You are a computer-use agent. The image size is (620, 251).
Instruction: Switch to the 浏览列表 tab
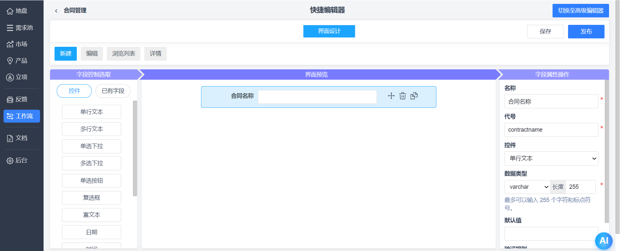click(124, 54)
